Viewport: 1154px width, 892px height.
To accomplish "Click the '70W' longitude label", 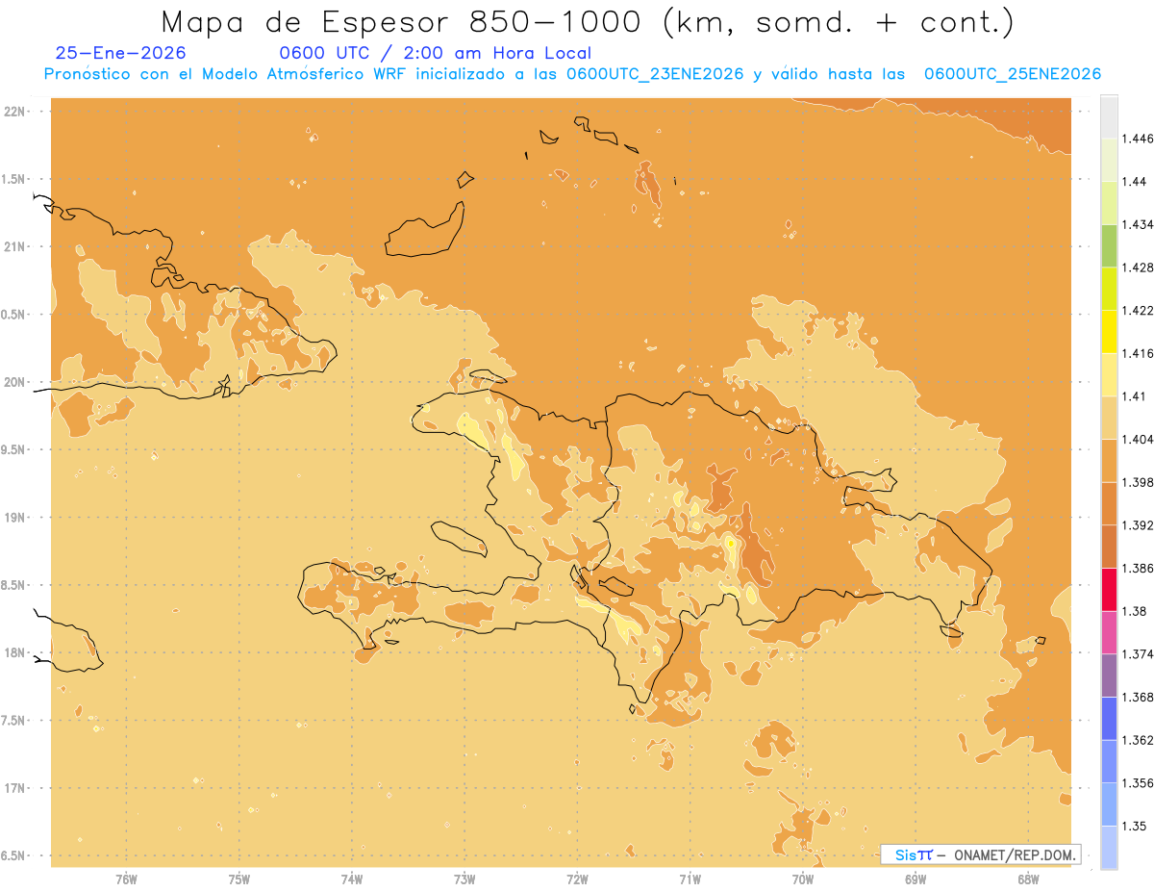I will click(803, 879).
